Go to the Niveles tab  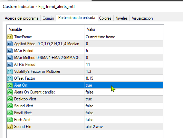[122, 18]
